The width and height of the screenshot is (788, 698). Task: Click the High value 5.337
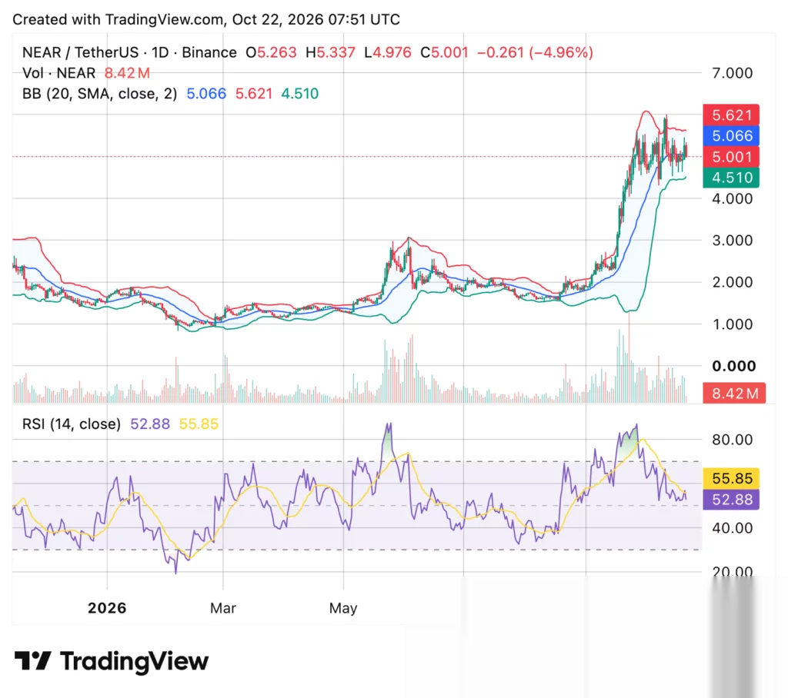(336, 52)
